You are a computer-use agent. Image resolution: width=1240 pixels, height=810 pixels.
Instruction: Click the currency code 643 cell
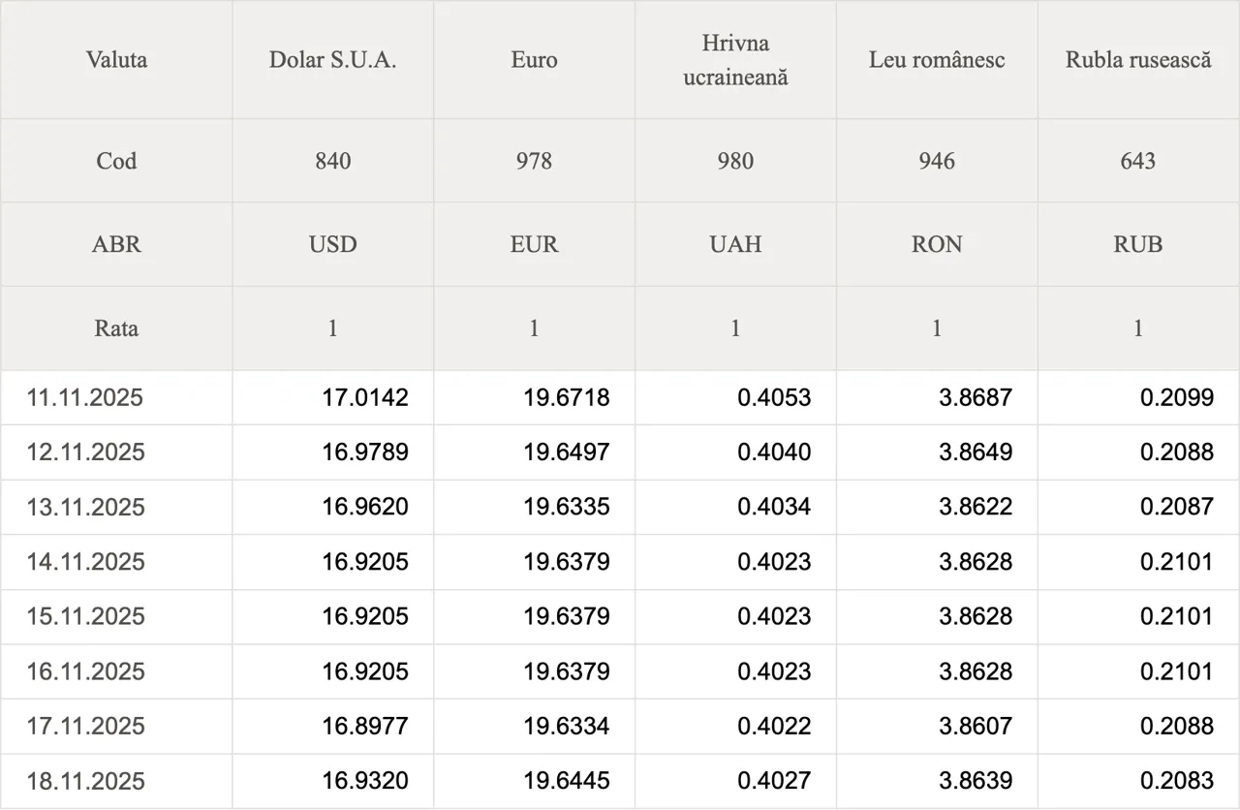tap(1138, 161)
